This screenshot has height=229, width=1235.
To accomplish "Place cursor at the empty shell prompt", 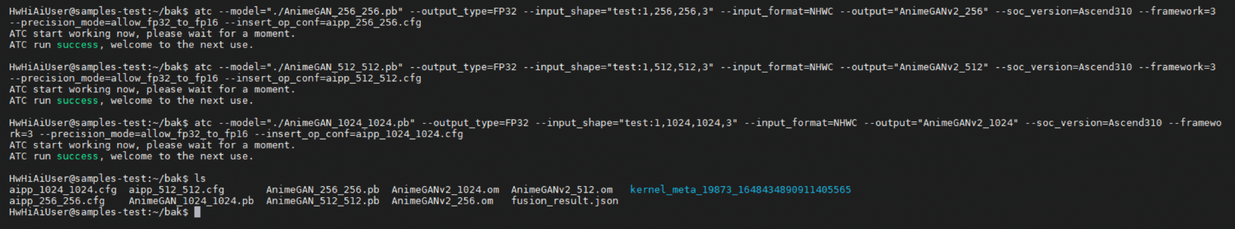I will [197, 212].
